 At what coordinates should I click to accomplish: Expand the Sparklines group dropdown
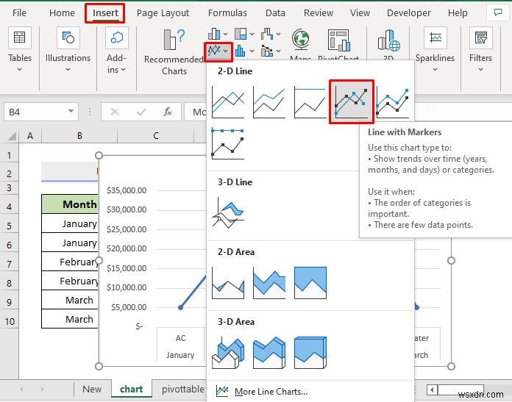pyautogui.click(x=435, y=70)
